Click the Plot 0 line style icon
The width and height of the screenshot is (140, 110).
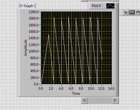110,6
